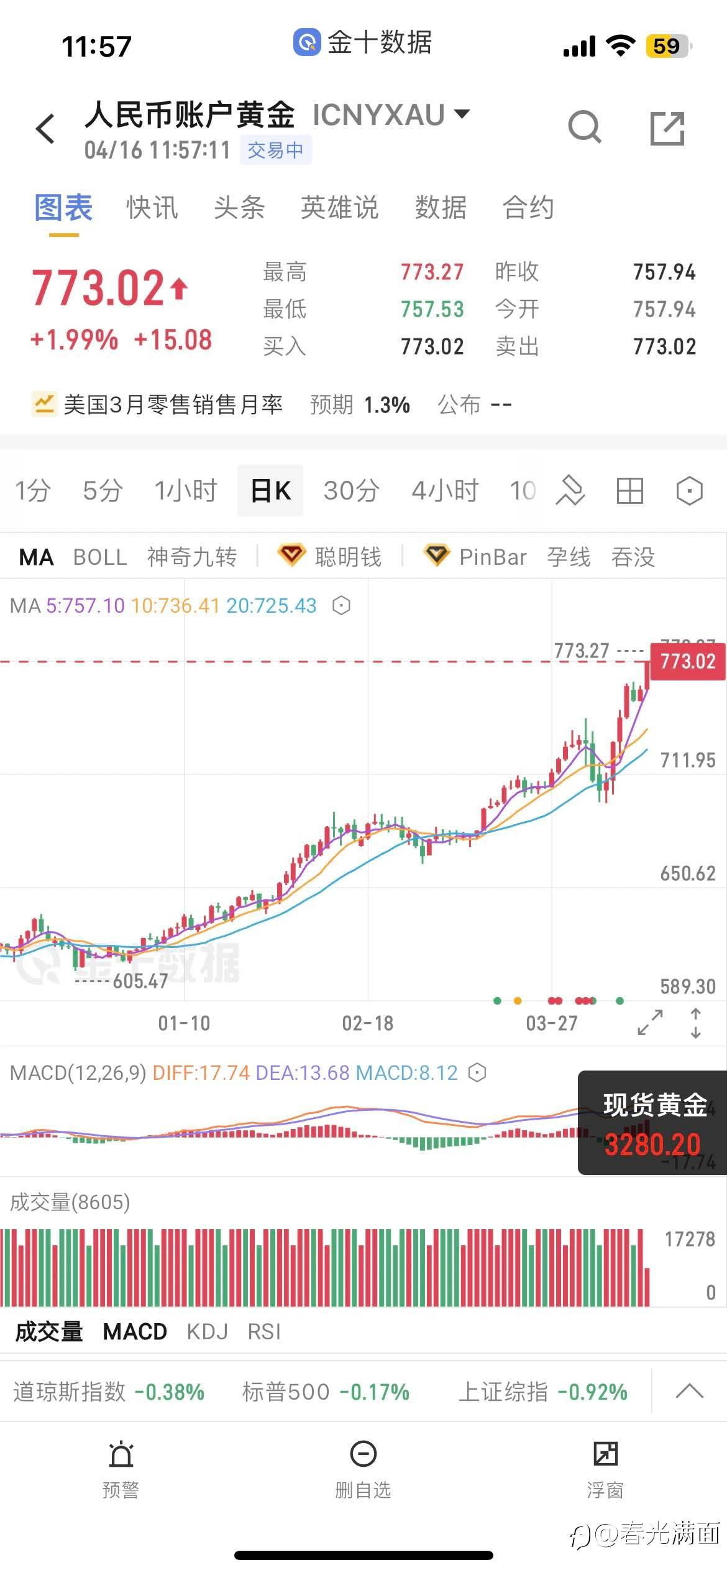Open the 头条 tab
The height and width of the screenshot is (1575, 727).
click(239, 208)
